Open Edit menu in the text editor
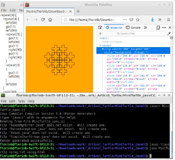 pyautogui.click(x=13, y=10)
